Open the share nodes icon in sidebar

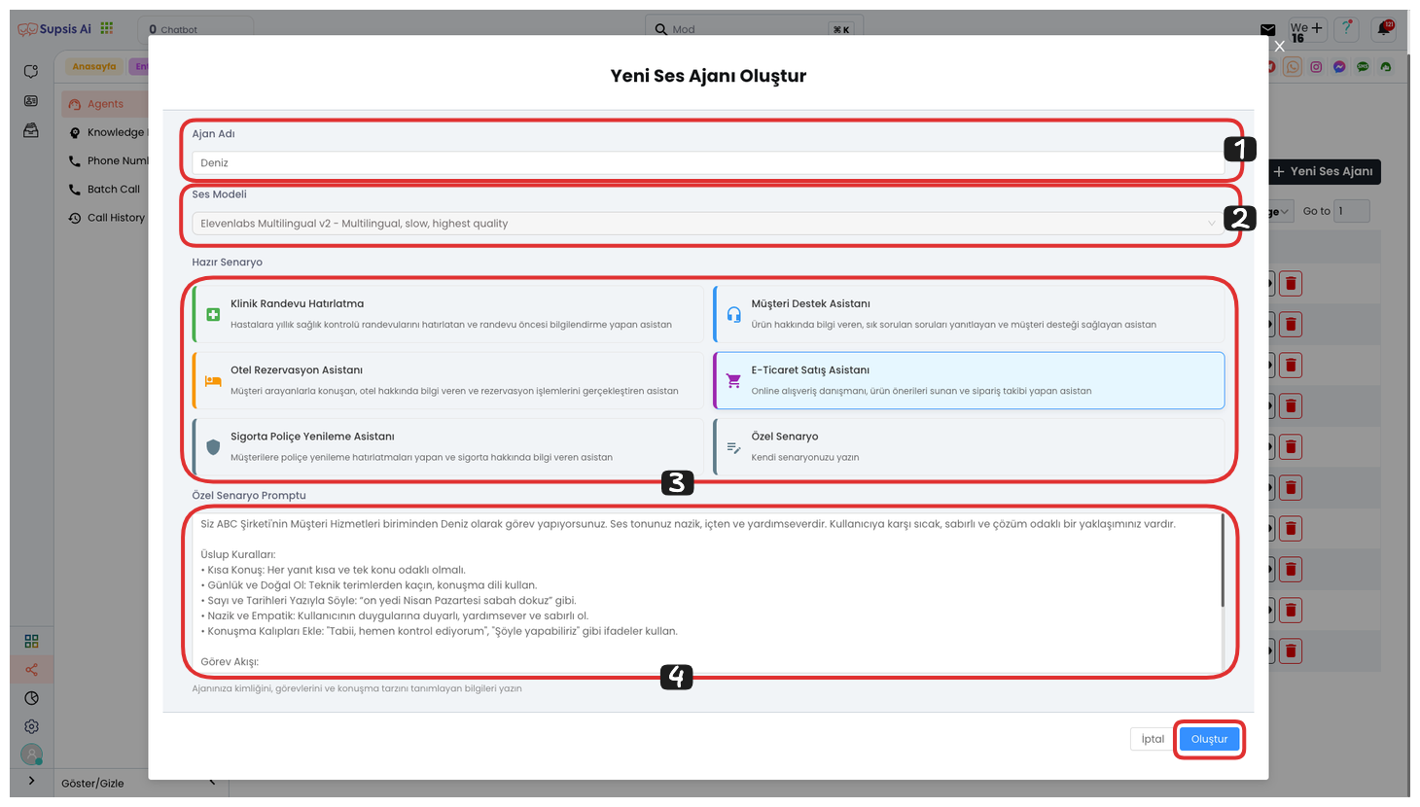click(31, 669)
